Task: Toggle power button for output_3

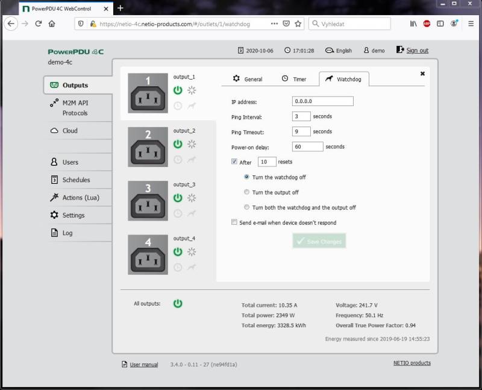Action: pyautogui.click(x=178, y=198)
